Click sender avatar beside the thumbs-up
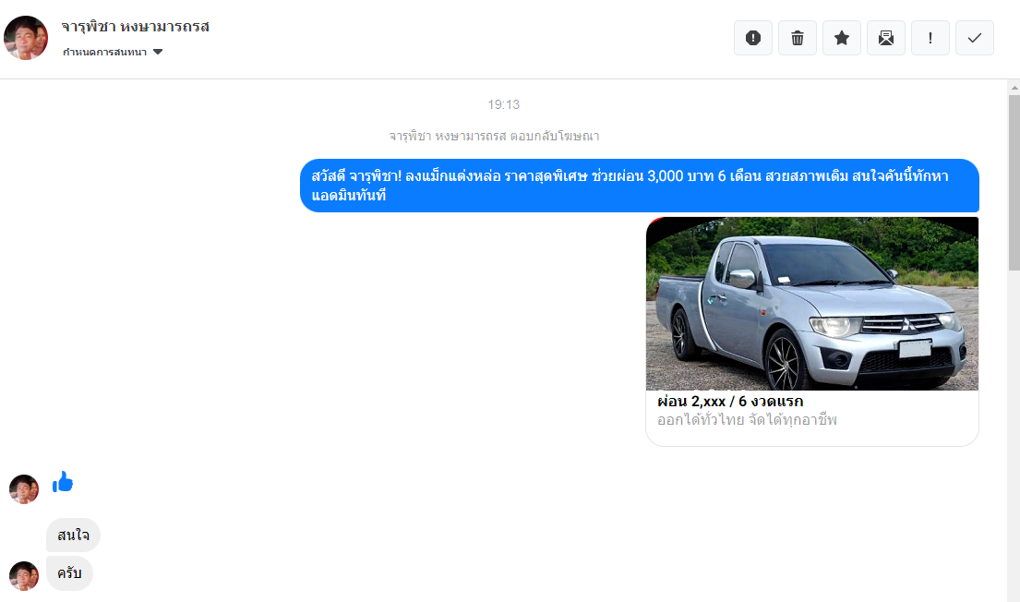1020x602 pixels. tap(24, 488)
